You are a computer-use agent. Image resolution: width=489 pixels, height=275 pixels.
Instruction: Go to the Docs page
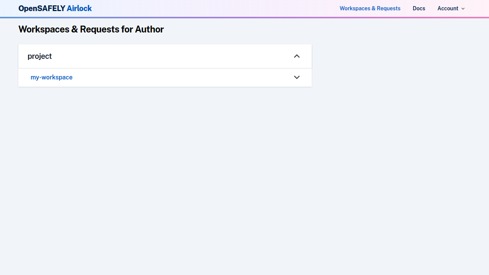point(419,8)
